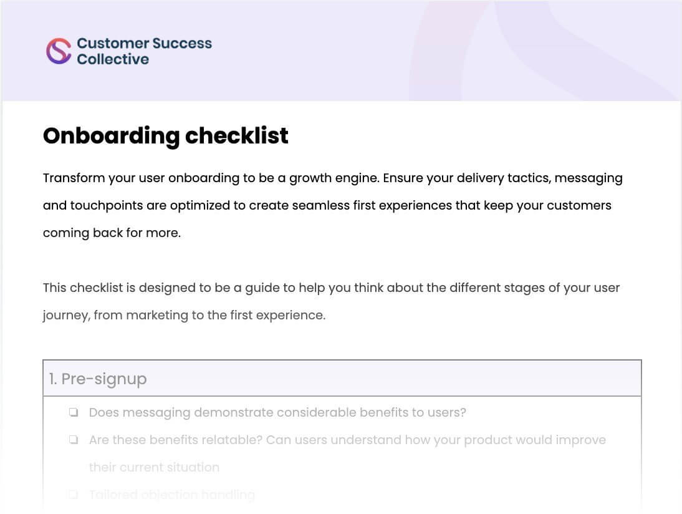Click the word 'checklist' in the title
Viewport: 682px width, 514px height.
[x=237, y=135]
